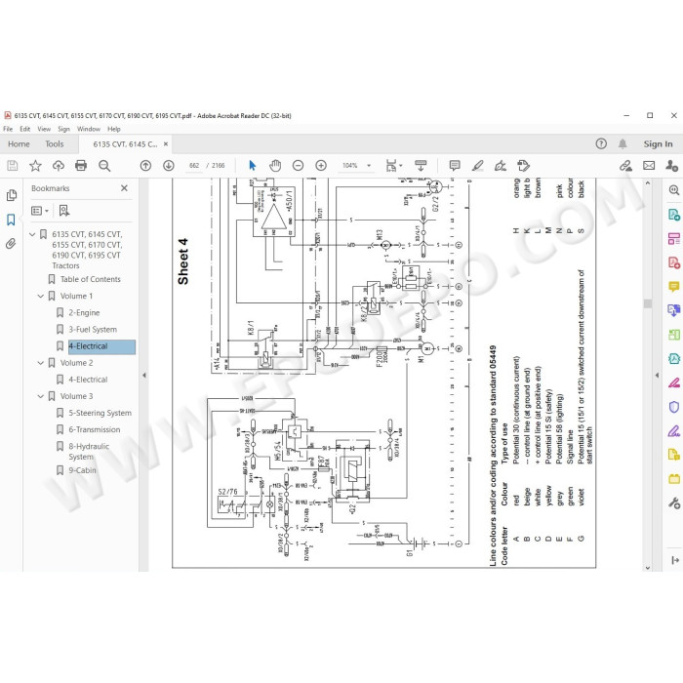Image resolution: width=683 pixels, height=683 pixels.
Task: Select the Hand pan tool
Action: point(275,166)
